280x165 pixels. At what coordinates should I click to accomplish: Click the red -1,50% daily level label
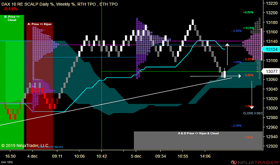248,137
